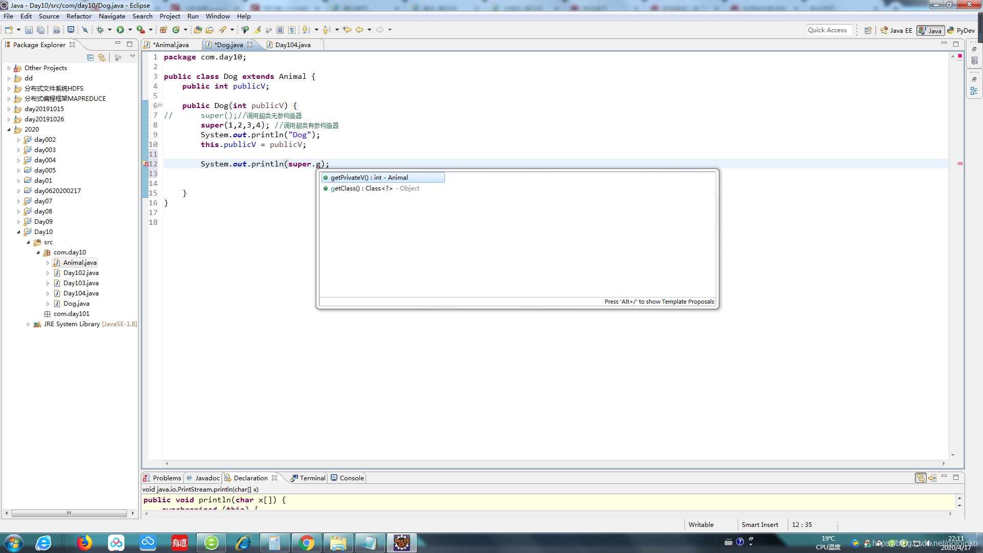Open Chrome from the taskbar
Image resolution: width=983 pixels, height=553 pixels.
[307, 543]
